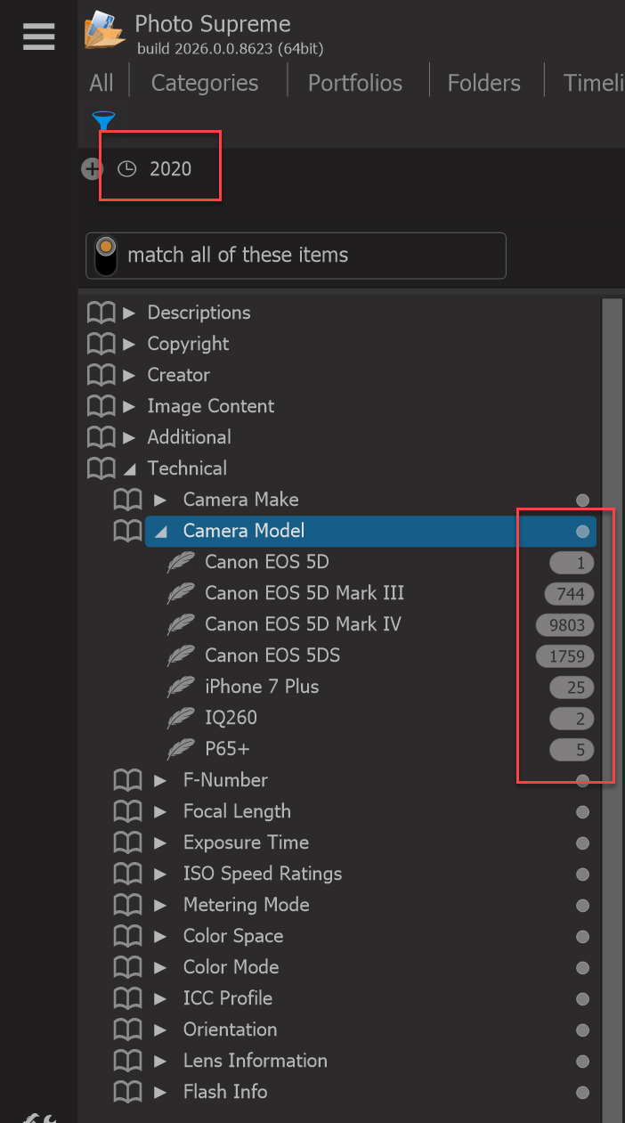Image resolution: width=625 pixels, height=1123 pixels.
Task: Select the IQ260 camera model
Action: (231, 718)
